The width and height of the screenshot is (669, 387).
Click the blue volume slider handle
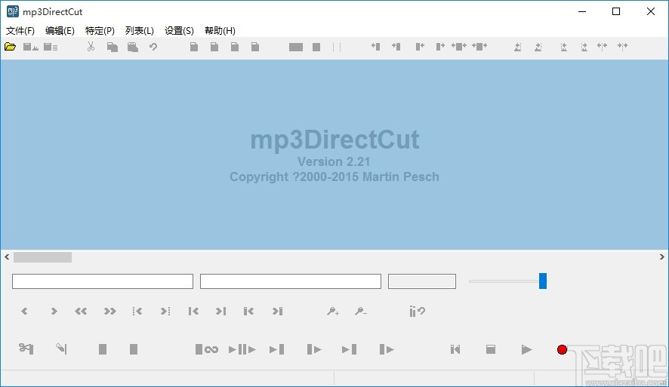pos(543,281)
